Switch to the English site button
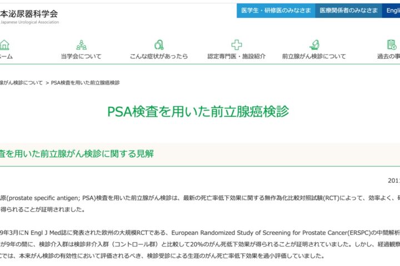This screenshot has height=266, width=400. coord(391,11)
